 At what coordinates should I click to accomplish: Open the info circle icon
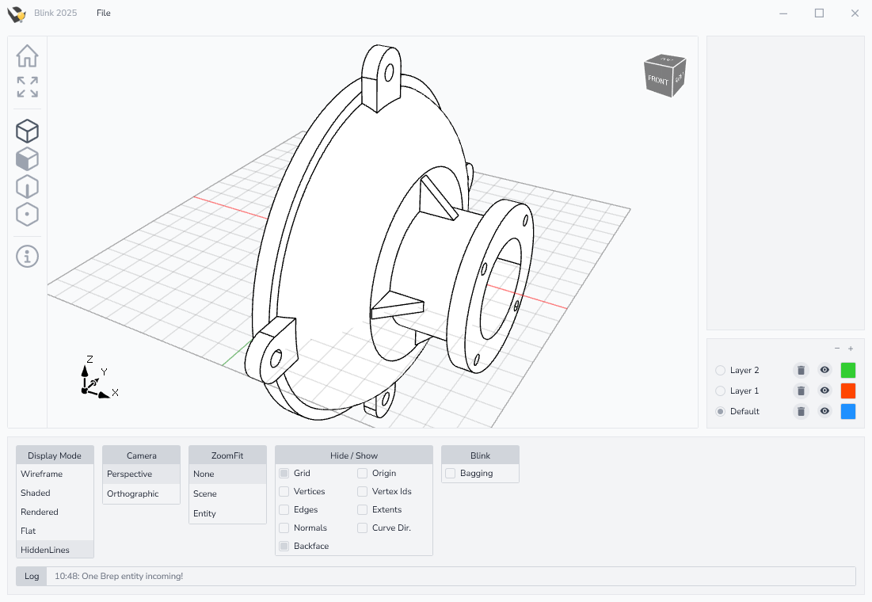(27, 257)
